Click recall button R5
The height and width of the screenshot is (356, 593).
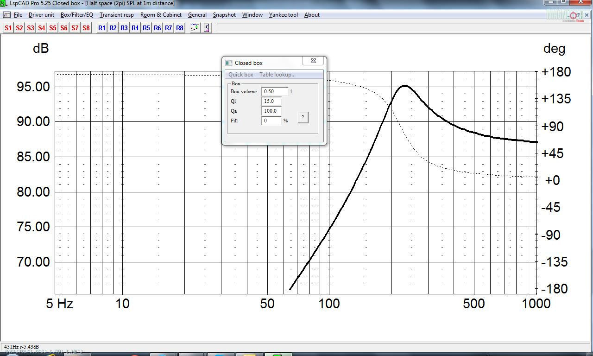point(146,28)
